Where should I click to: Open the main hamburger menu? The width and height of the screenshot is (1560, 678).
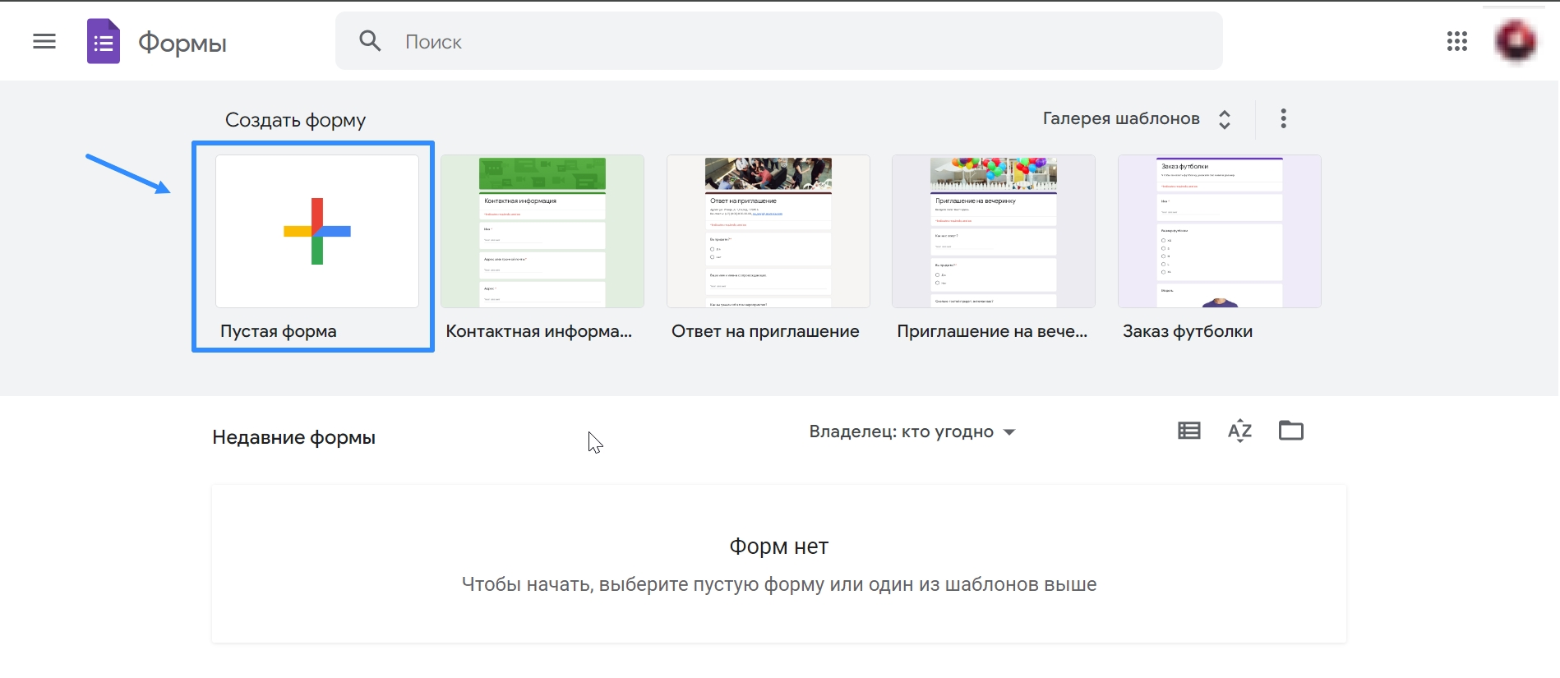[x=44, y=41]
